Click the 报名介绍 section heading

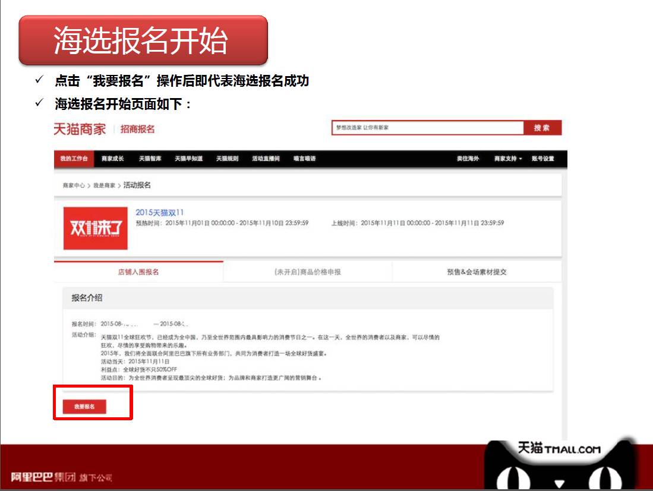pyautogui.click(x=87, y=298)
